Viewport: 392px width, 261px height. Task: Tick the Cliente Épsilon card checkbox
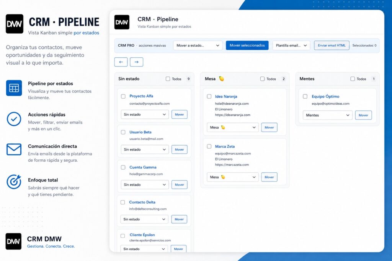(123, 236)
